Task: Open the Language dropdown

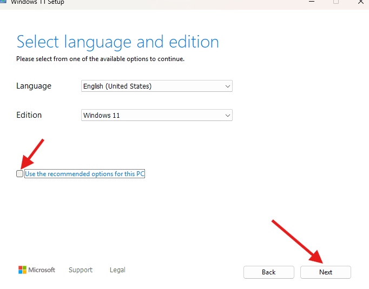Action: point(157,86)
